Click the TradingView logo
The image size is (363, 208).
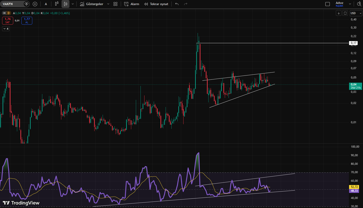(x=21, y=203)
